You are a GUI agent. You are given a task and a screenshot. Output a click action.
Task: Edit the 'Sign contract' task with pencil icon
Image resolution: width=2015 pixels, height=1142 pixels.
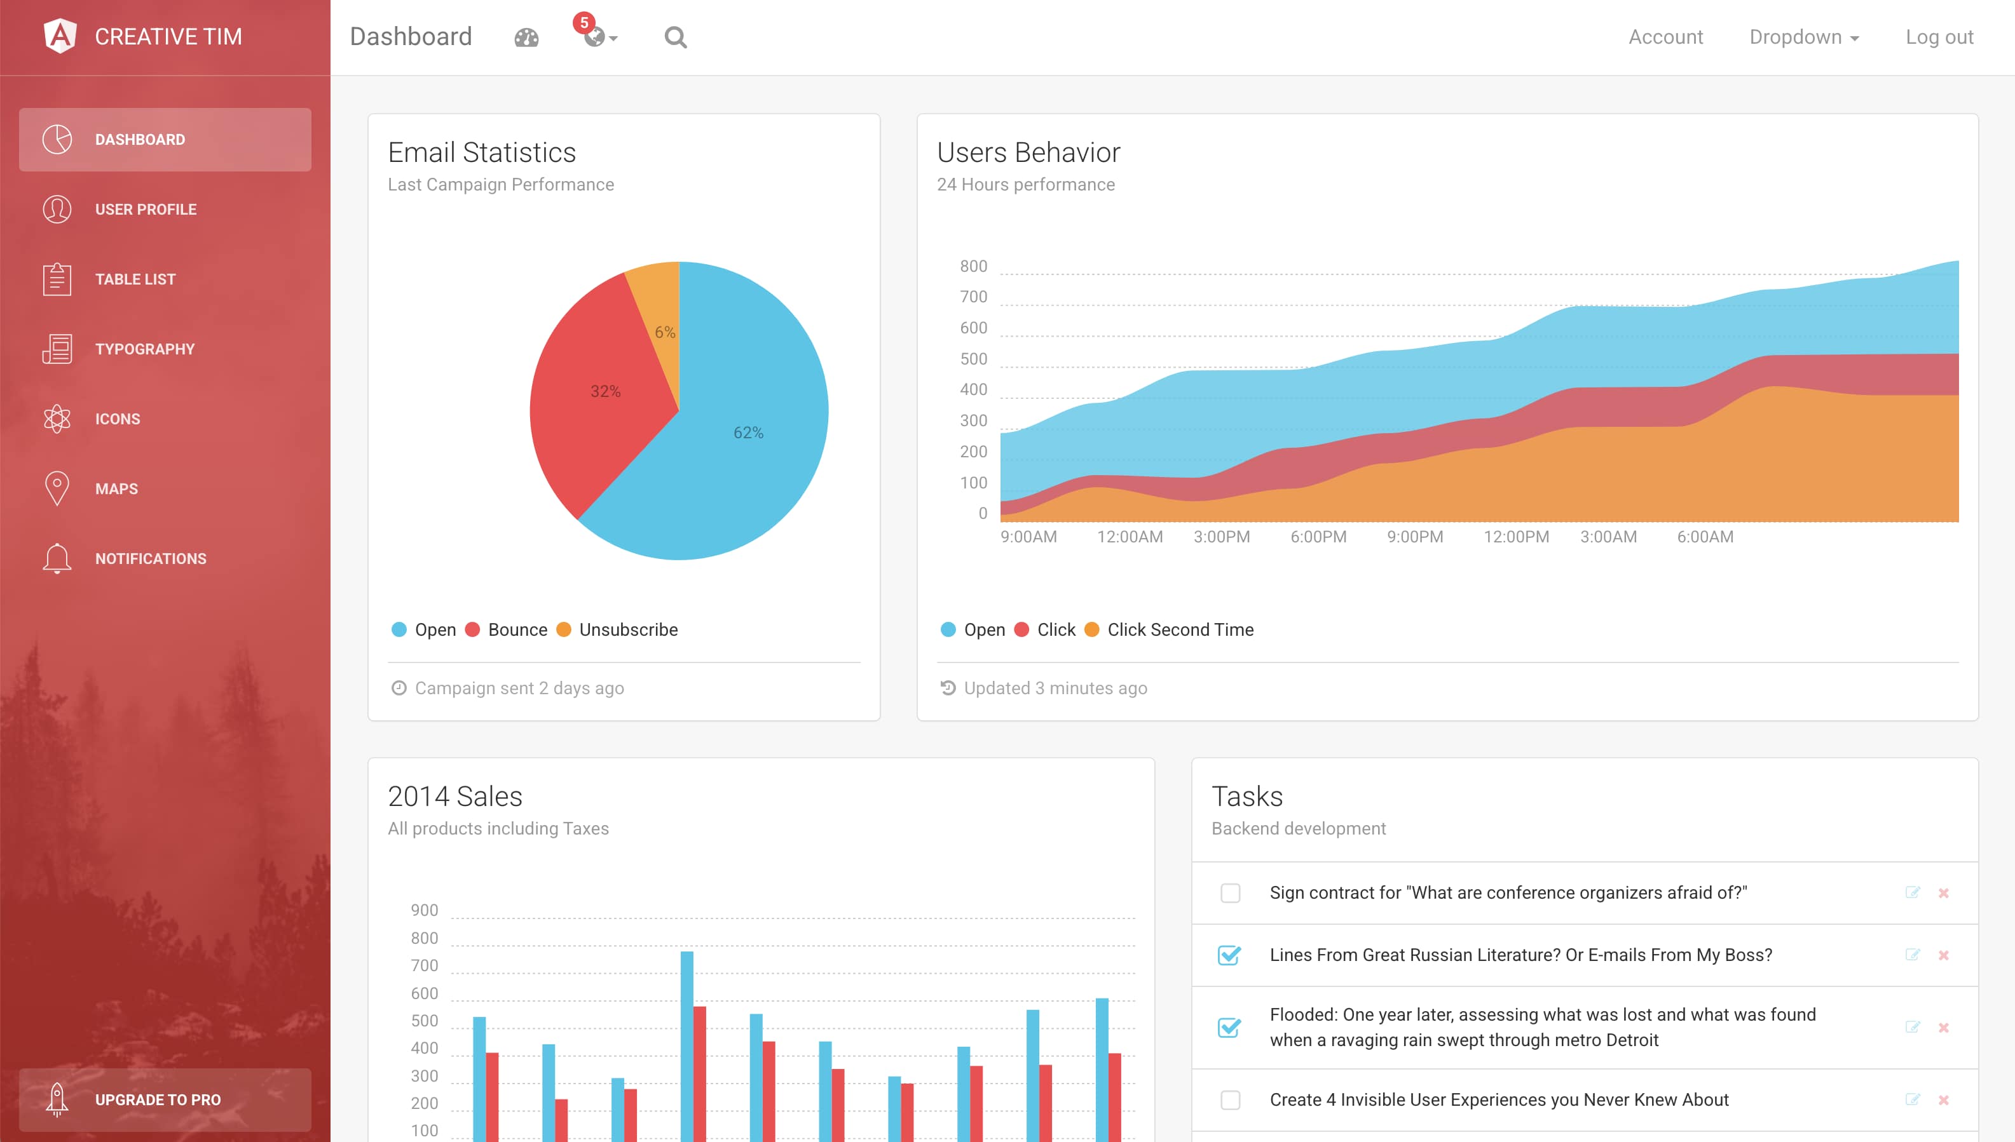pyautogui.click(x=1913, y=892)
